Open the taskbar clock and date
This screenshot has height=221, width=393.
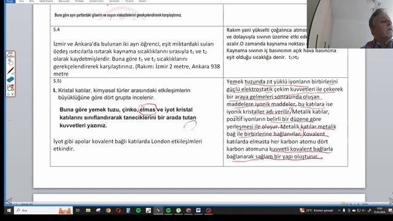(x=379, y=211)
